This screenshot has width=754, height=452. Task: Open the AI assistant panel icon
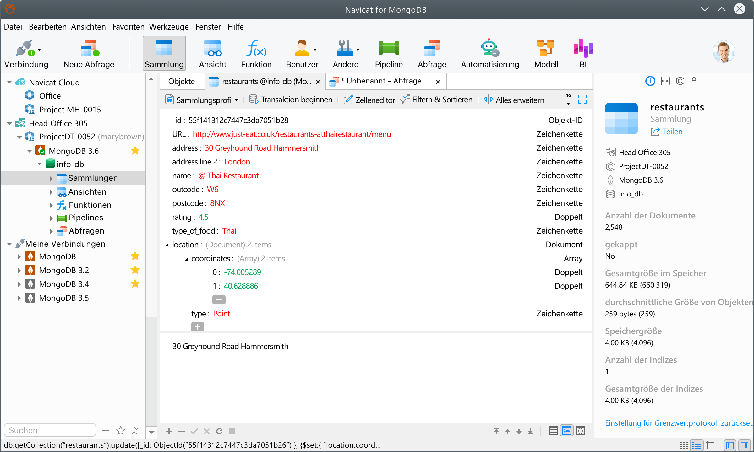[x=696, y=81]
